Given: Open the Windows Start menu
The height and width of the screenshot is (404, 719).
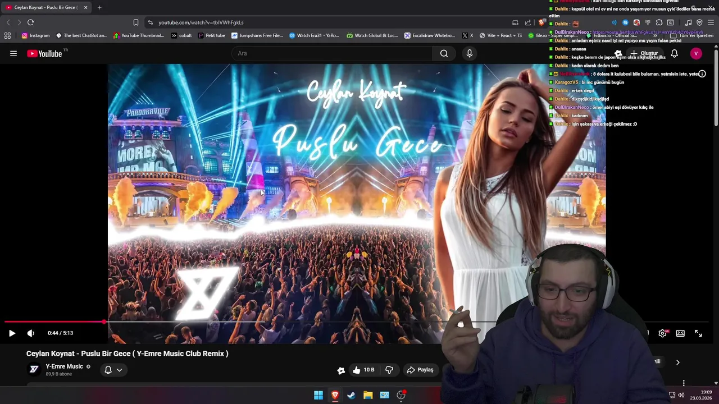Looking at the screenshot, I should point(318,395).
